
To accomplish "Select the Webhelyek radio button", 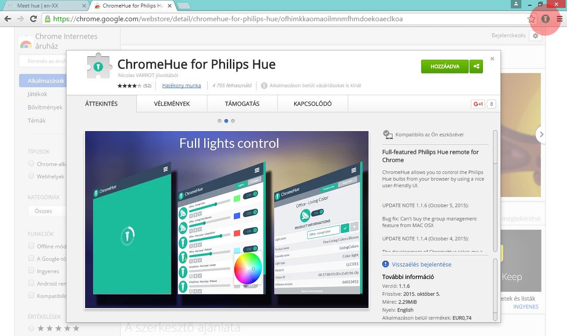I will 31,176.
